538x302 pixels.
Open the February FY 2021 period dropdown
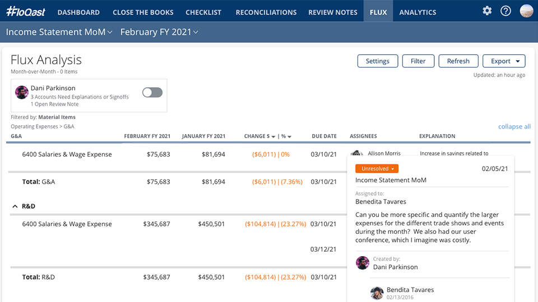coord(159,32)
